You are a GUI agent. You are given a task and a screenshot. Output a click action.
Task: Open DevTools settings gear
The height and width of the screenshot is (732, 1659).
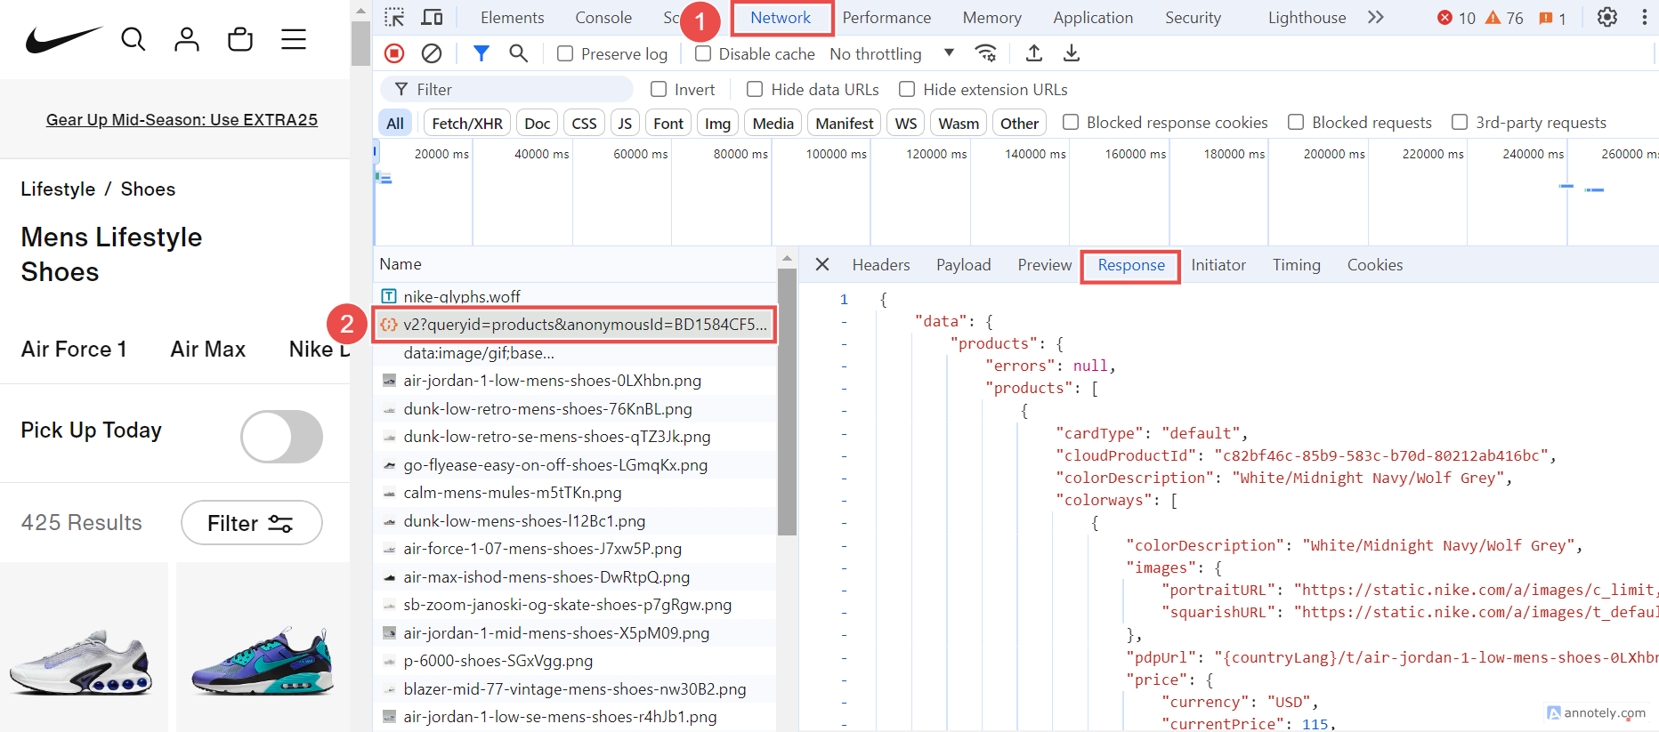[1607, 17]
